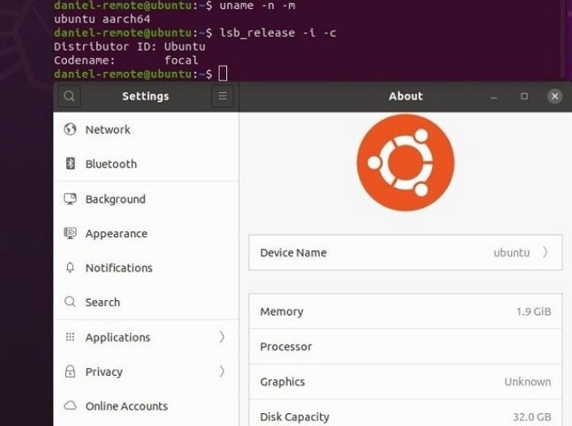This screenshot has width=572, height=426.
Task: Click the Processor row label
Action: coord(286,347)
